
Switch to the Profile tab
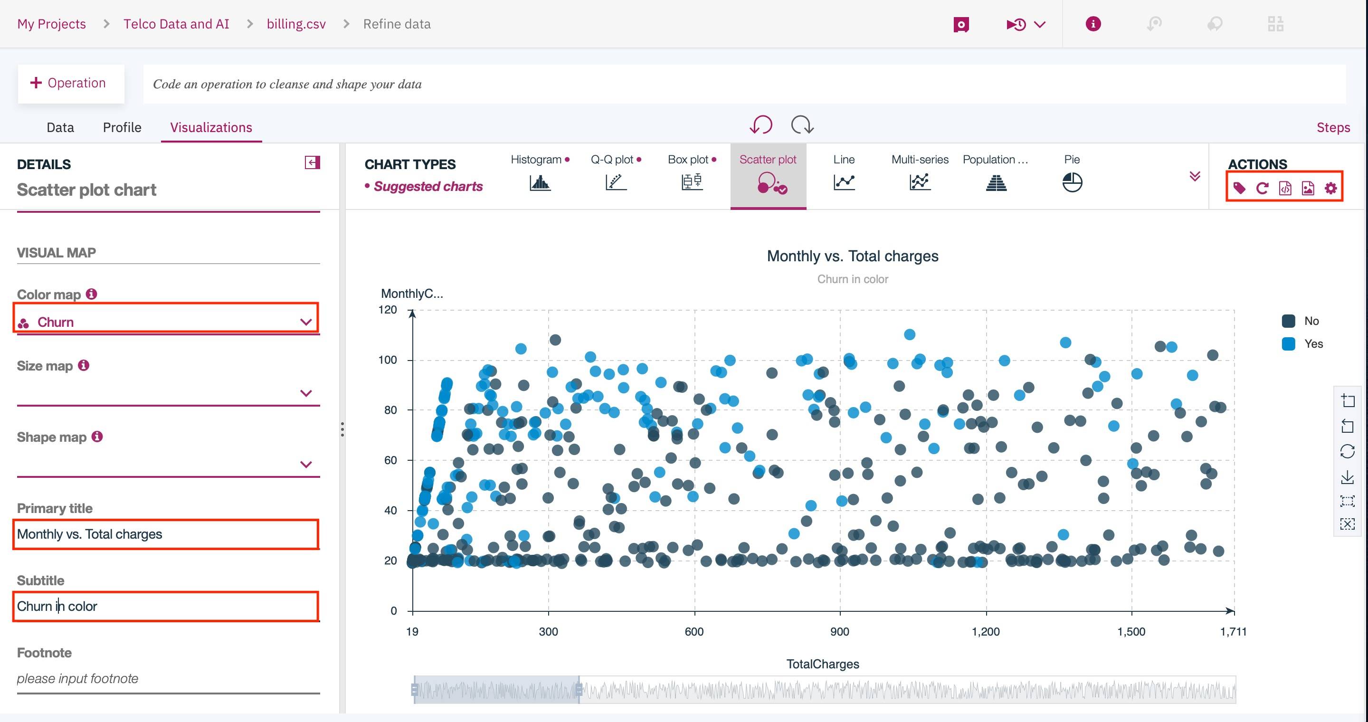coord(122,127)
